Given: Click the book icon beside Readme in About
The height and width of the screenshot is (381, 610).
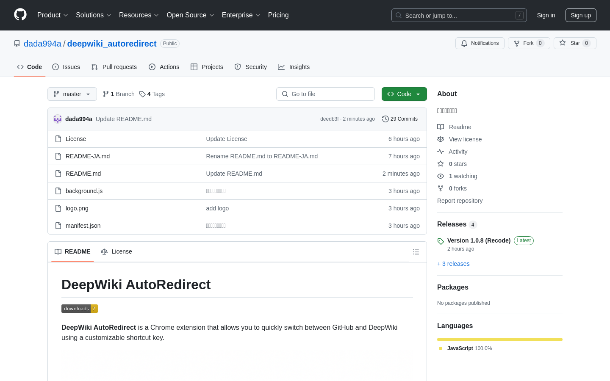Looking at the screenshot, I should pyautogui.click(x=441, y=127).
